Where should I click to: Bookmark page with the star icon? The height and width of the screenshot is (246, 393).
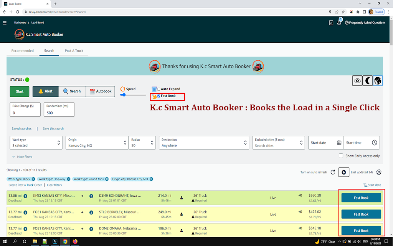[343, 12]
